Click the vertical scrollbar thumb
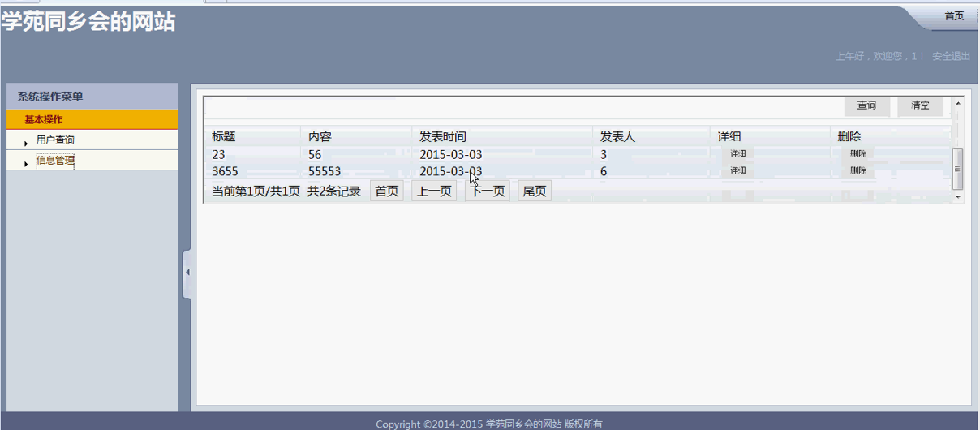 pyautogui.click(x=958, y=168)
